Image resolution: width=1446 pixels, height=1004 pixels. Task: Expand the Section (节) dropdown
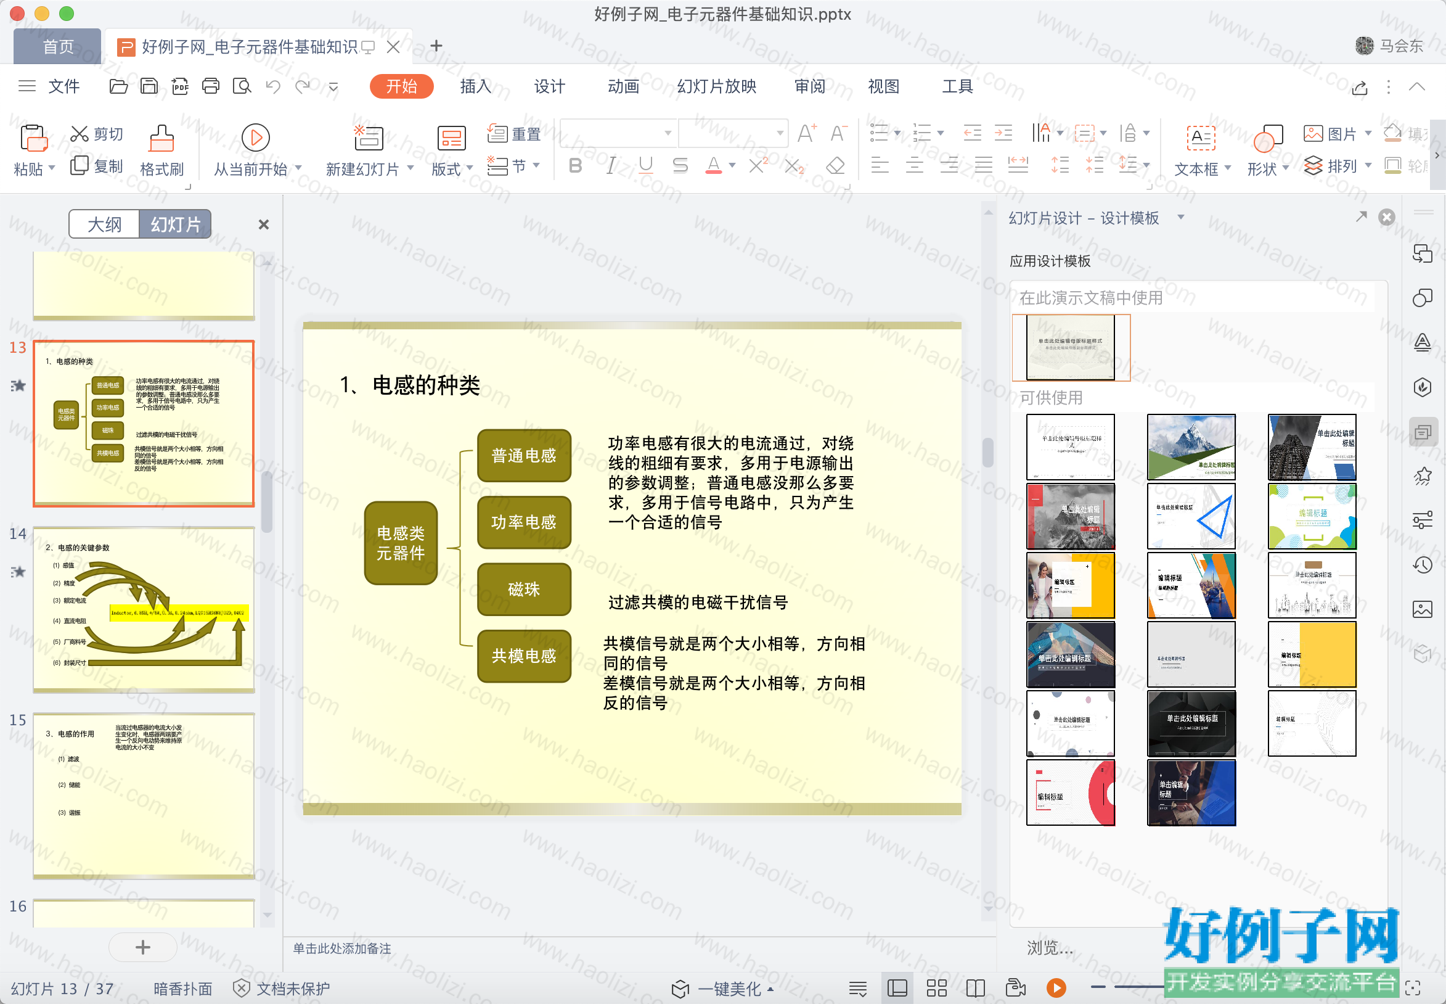tap(536, 165)
